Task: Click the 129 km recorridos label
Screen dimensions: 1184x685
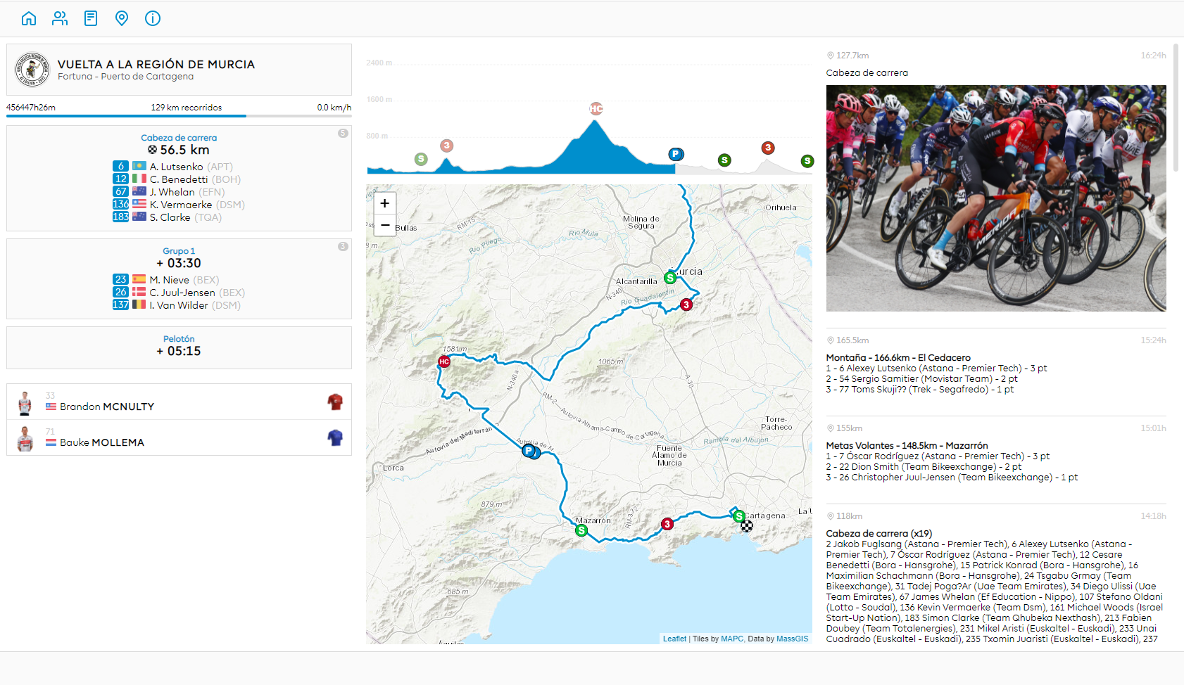Action: [x=187, y=108]
